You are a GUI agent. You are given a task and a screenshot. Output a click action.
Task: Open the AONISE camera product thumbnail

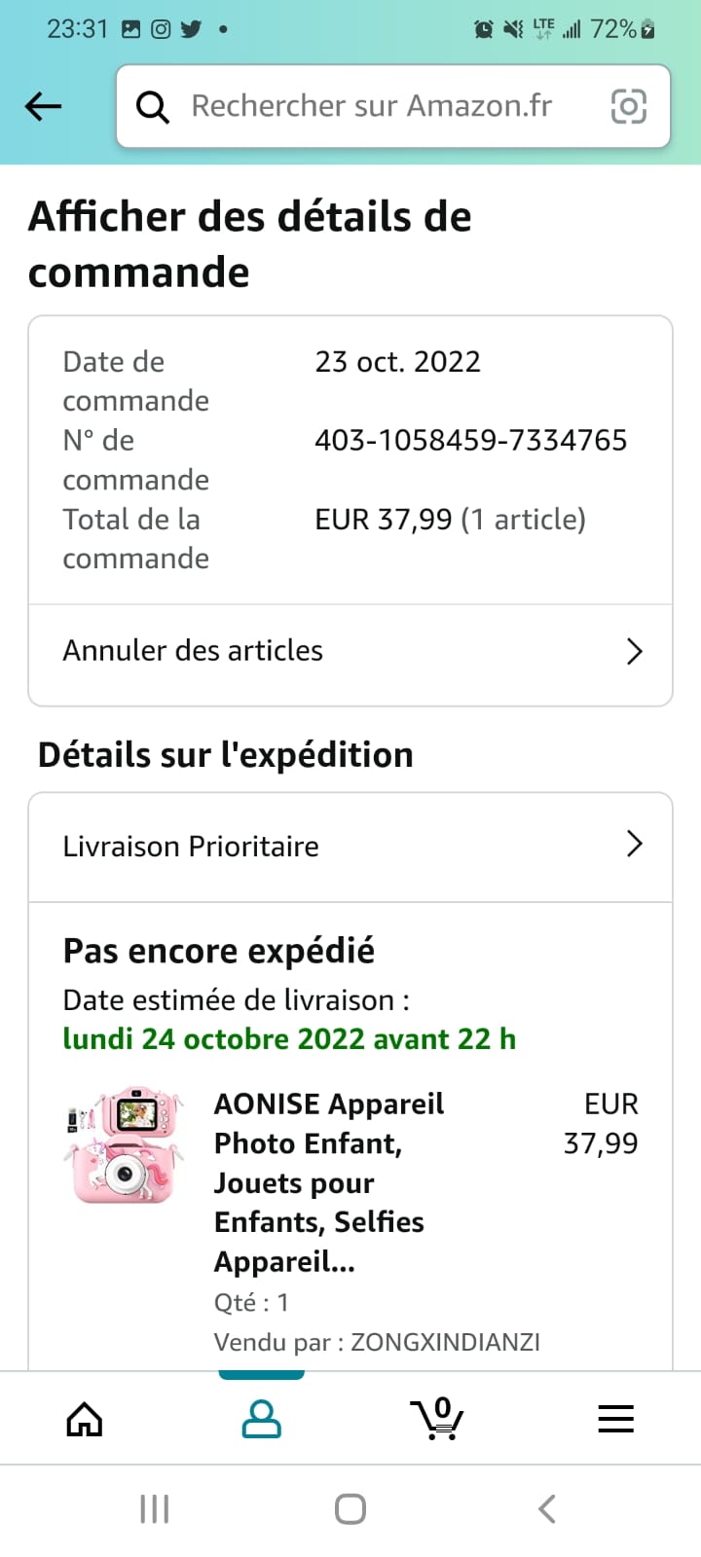click(124, 1146)
